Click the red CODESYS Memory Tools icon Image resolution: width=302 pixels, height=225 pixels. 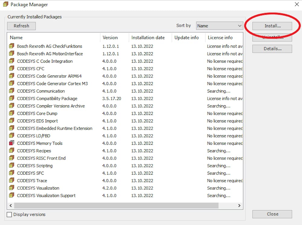point(11,143)
